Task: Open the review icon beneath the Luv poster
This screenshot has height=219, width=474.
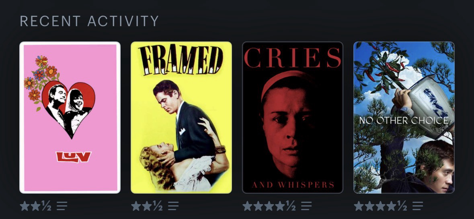Action: (62, 206)
